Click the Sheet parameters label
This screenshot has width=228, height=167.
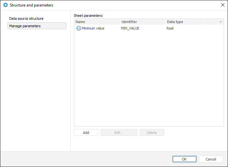tap(88, 16)
